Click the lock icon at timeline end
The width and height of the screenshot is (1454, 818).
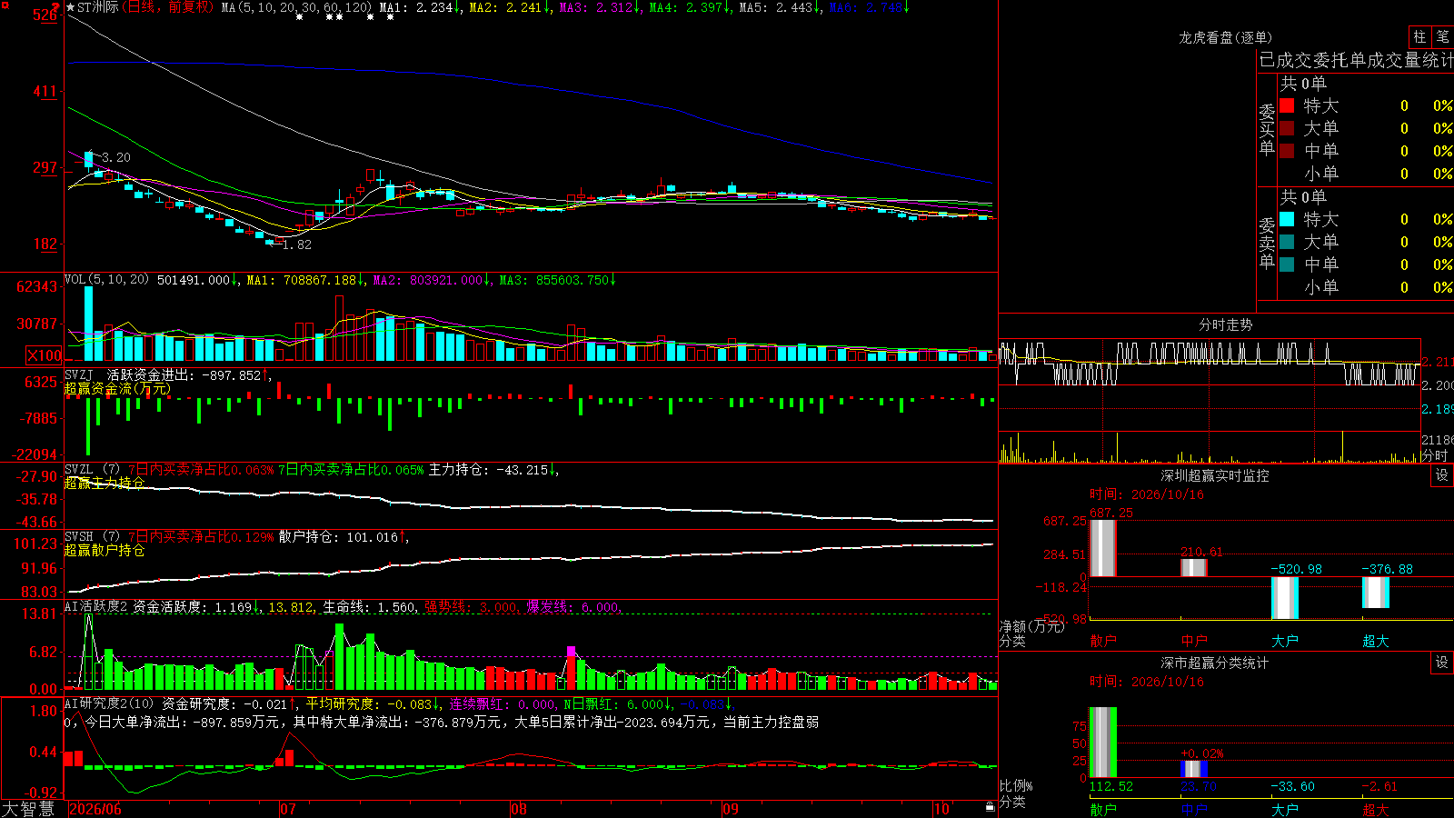pos(991,807)
